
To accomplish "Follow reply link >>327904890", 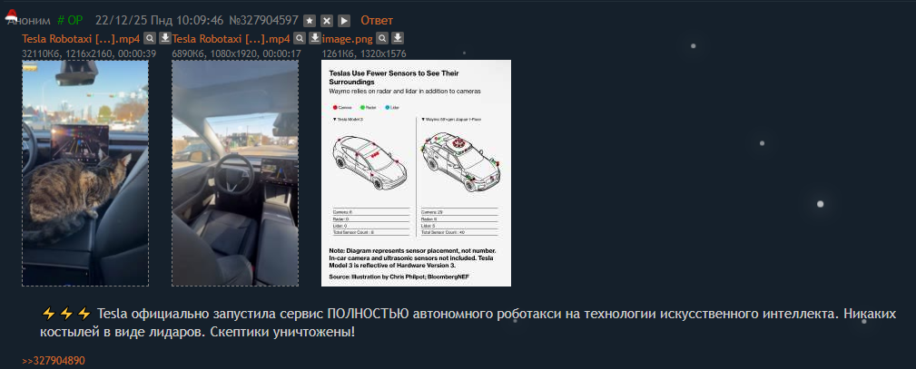I will [54, 361].
